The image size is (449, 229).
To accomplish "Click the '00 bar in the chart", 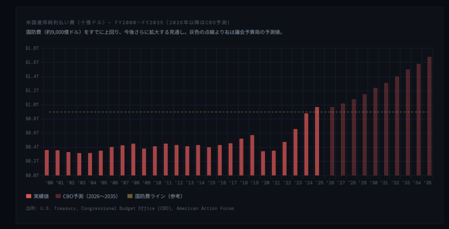I will coord(47,162).
